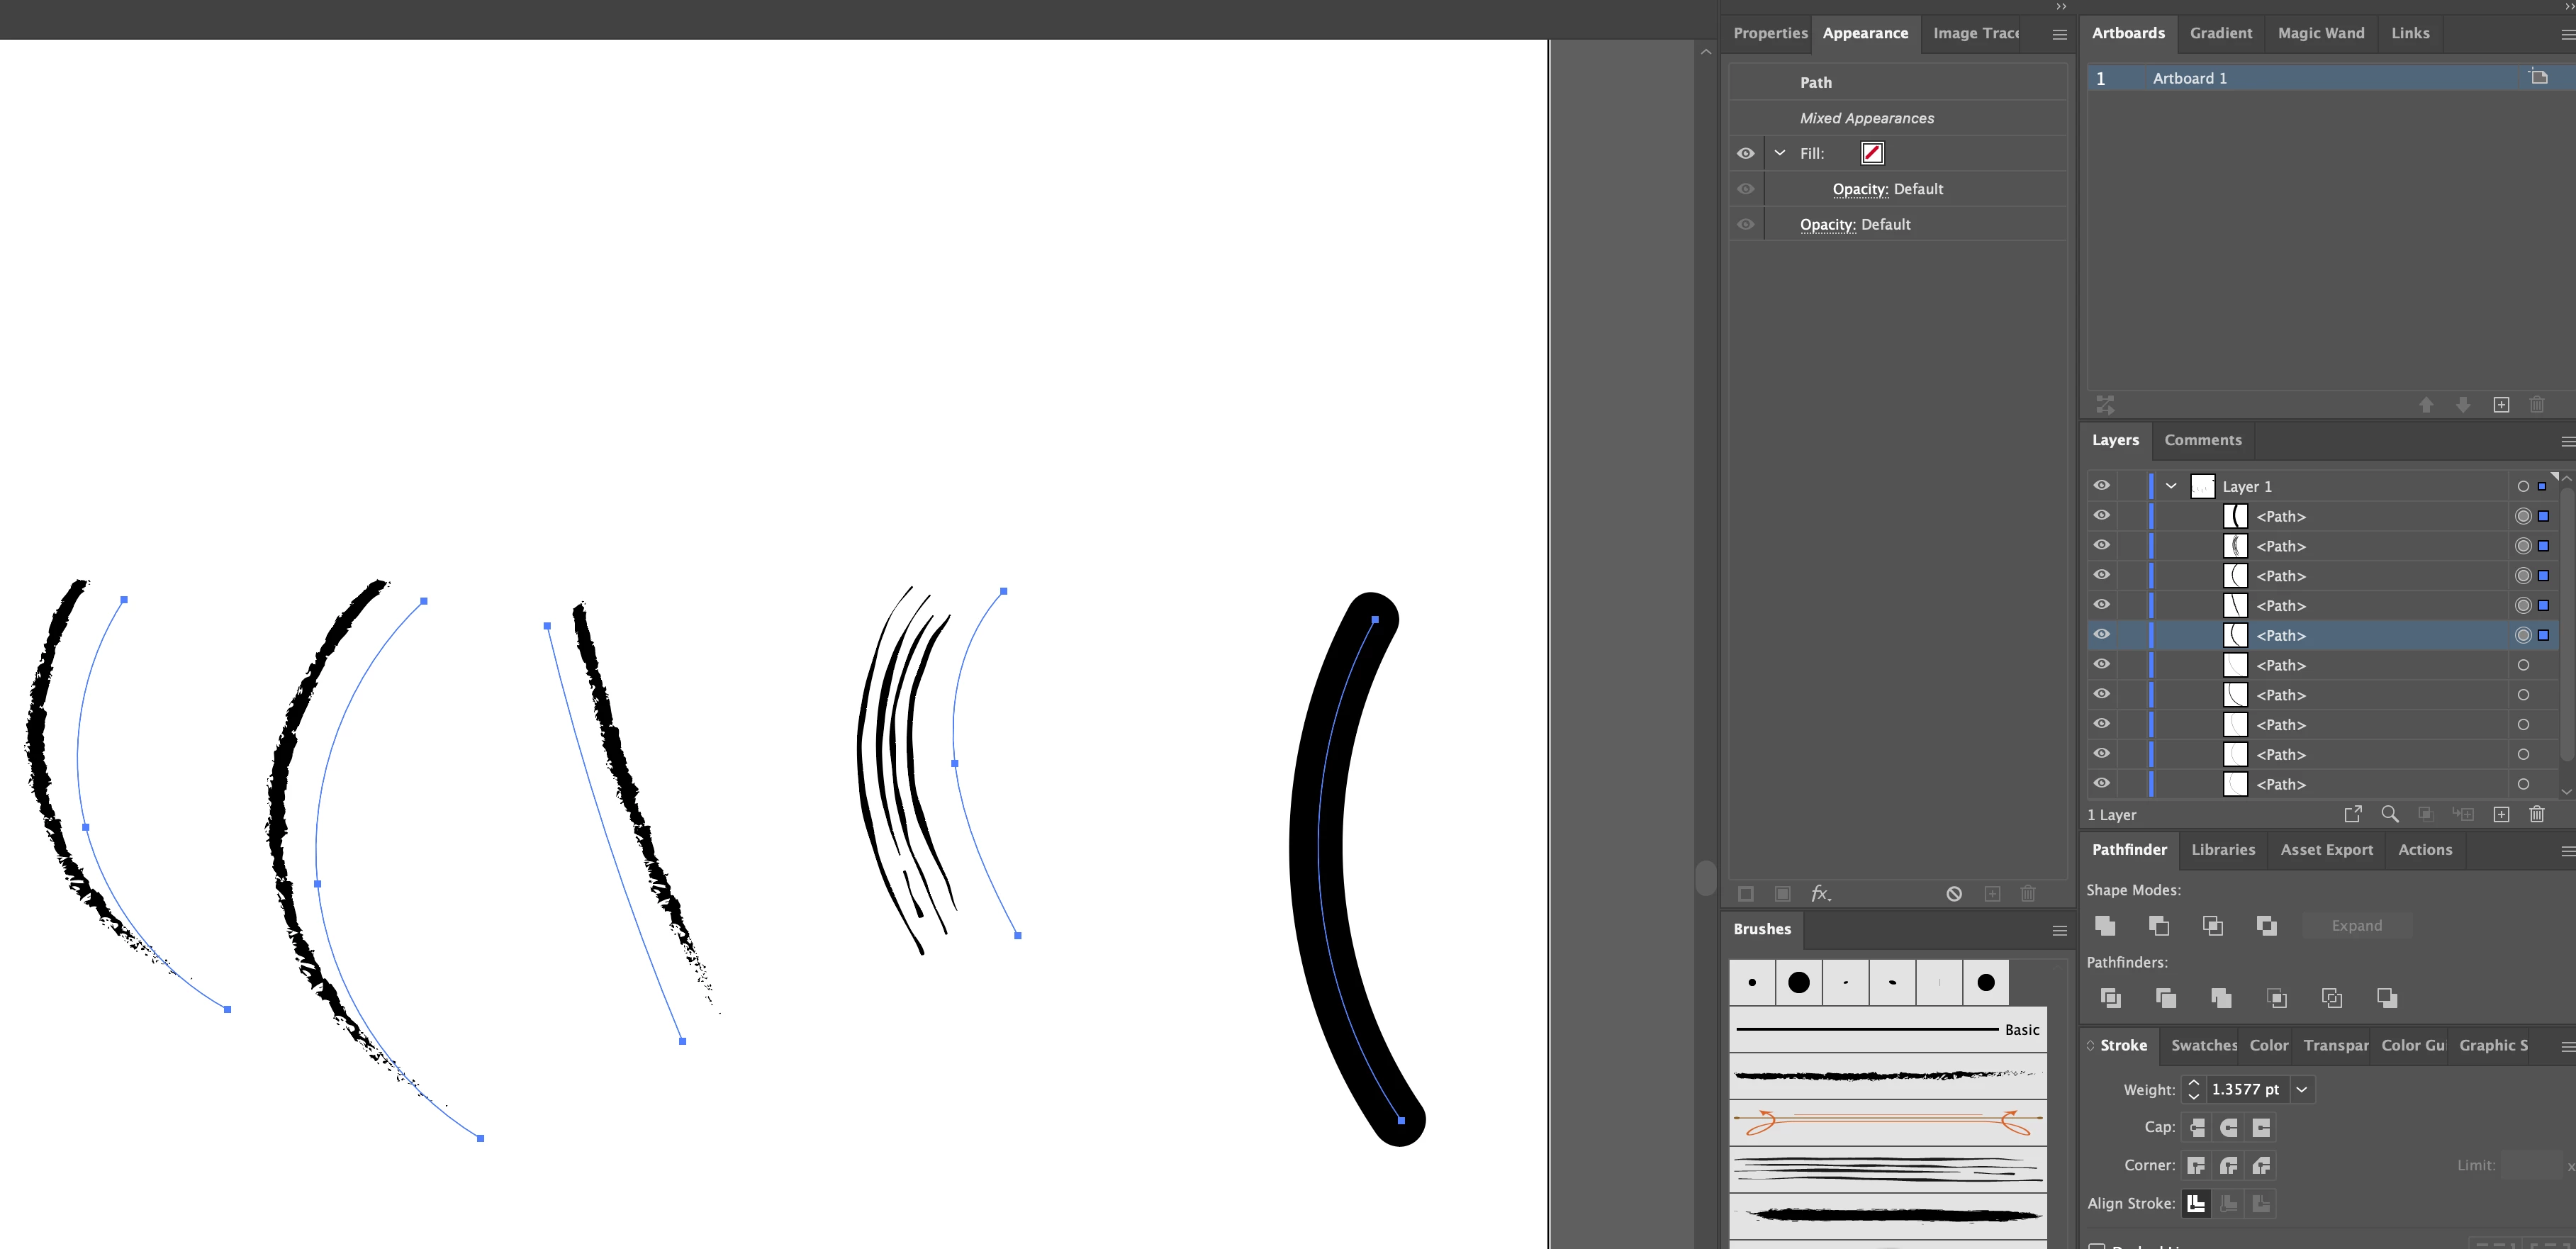Image resolution: width=2576 pixels, height=1249 pixels.
Task: Toggle visibility of Layer 1
Action: coord(2102,485)
